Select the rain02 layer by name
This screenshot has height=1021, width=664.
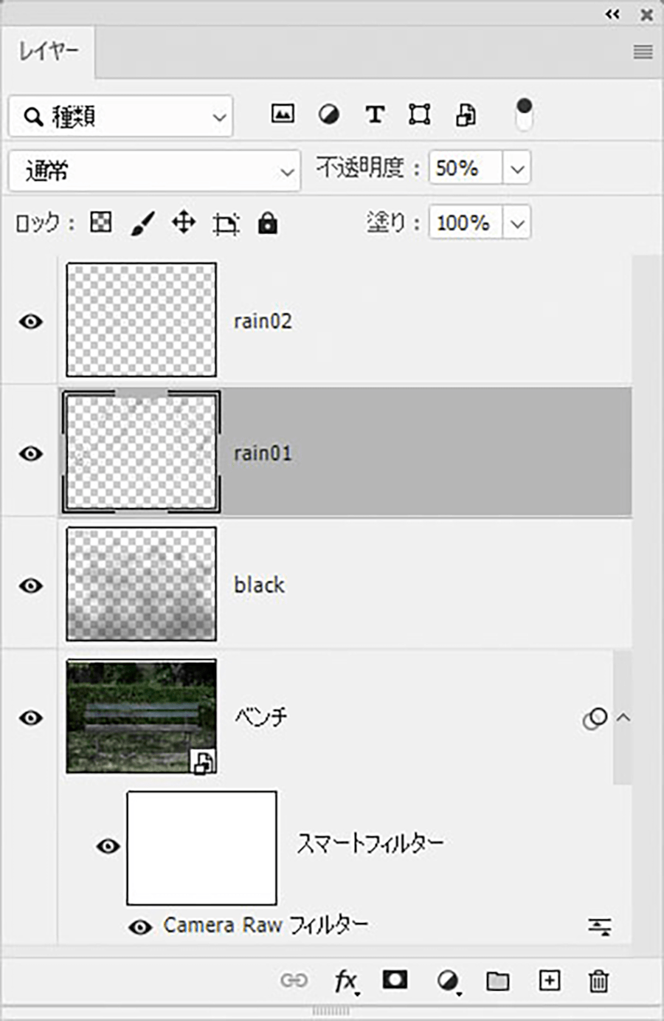(x=263, y=321)
